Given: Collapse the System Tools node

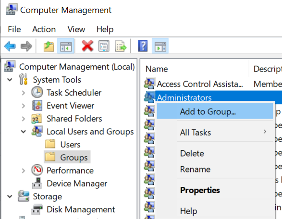Looking at the screenshot, I should [10, 79].
